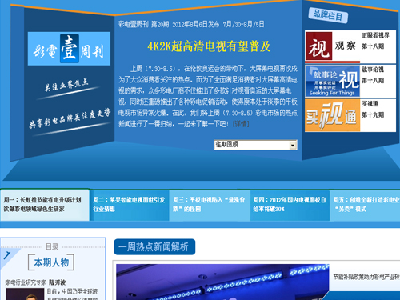Open the blue LED stage news photo
The image size is (400, 300).
pyautogui.click(x=222, y=282)
